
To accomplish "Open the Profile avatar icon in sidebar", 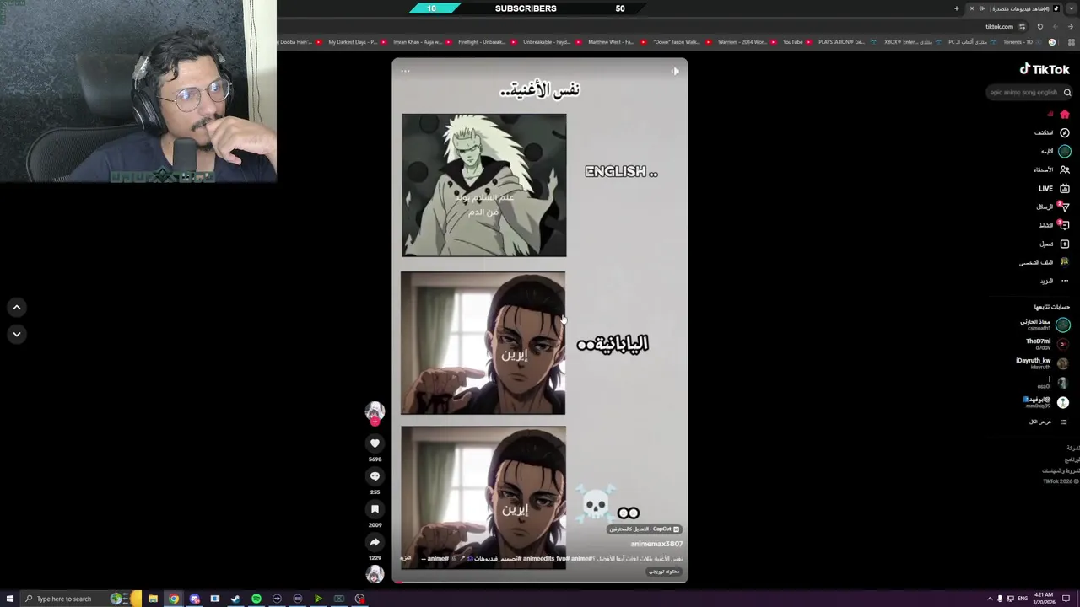I will [x=1065, y=262].
